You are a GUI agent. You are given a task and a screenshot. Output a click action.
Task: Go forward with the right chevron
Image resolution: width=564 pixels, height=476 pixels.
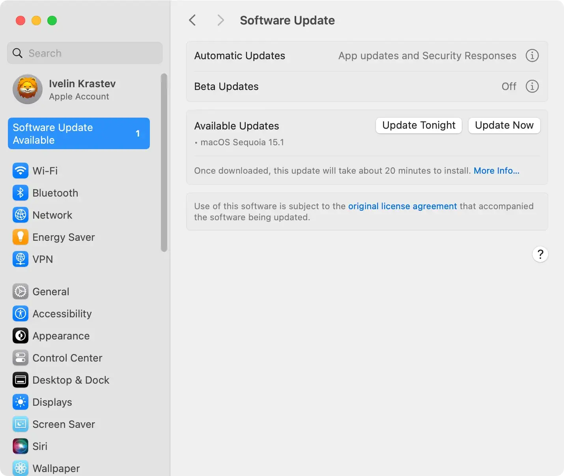click(220, 20)
